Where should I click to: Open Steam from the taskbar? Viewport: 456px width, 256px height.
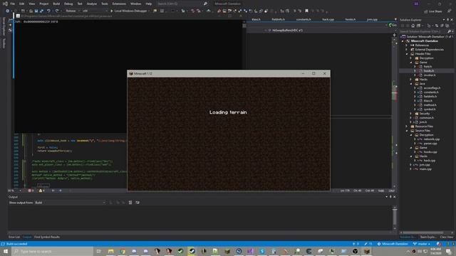pos(192,251)
